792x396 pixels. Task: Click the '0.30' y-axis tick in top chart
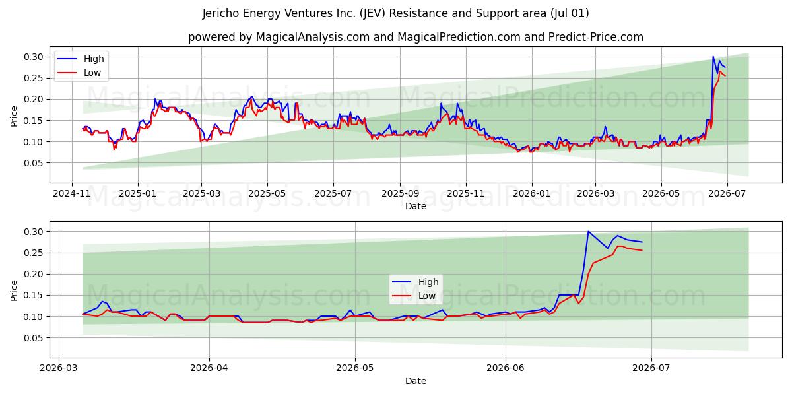34,57
